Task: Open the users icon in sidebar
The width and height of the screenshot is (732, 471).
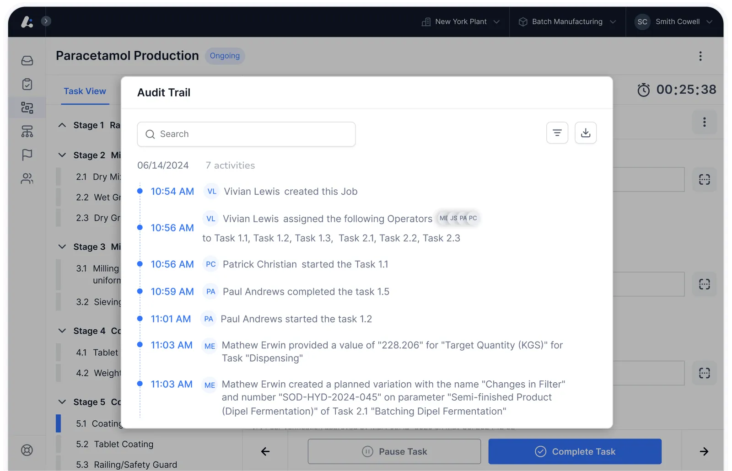Action: 27,178
